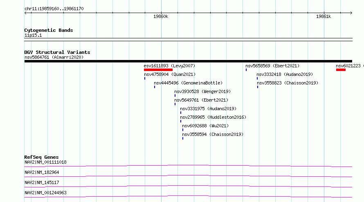The image size is (364, 202).
Task: Select the Cytogenetic Bands track title
Action: pos(49,30)
